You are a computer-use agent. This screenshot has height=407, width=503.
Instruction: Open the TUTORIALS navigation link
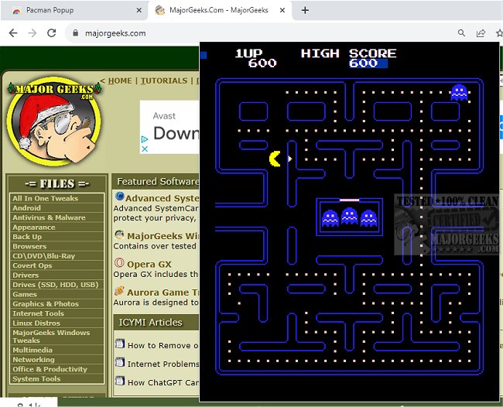coord(164,80)
